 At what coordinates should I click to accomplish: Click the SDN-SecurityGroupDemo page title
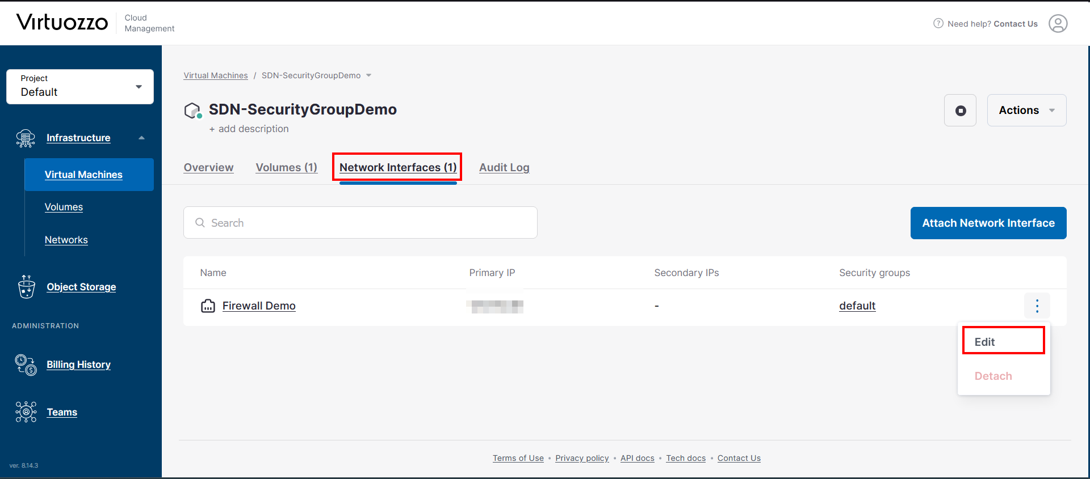[303, 109]
